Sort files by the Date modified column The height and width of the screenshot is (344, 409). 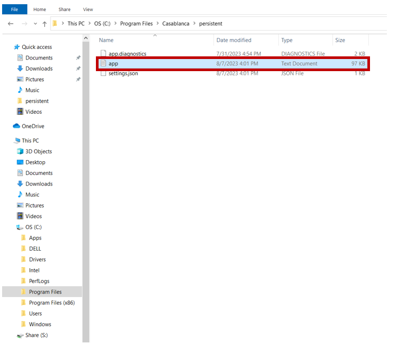[233, 40]
